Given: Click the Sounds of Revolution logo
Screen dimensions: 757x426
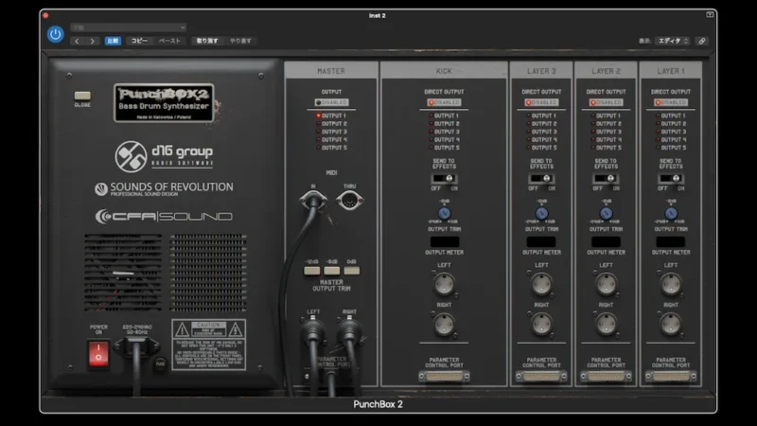Looking at the screenshot, I should click(164, 188).
